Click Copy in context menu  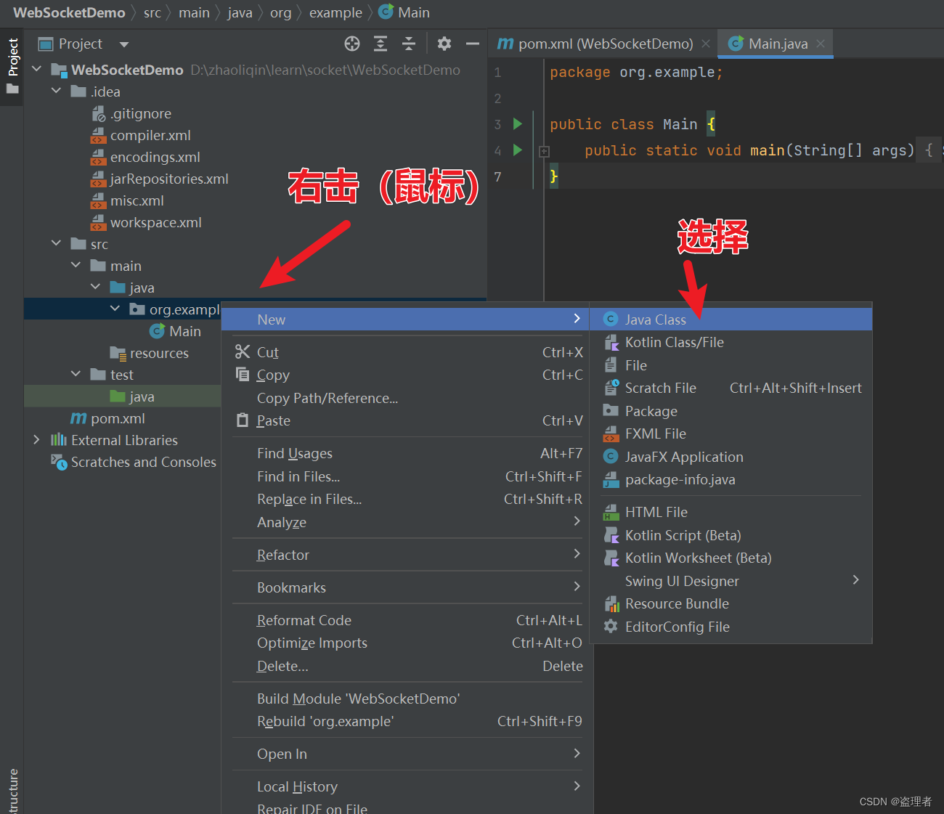[x=405, y=375]
